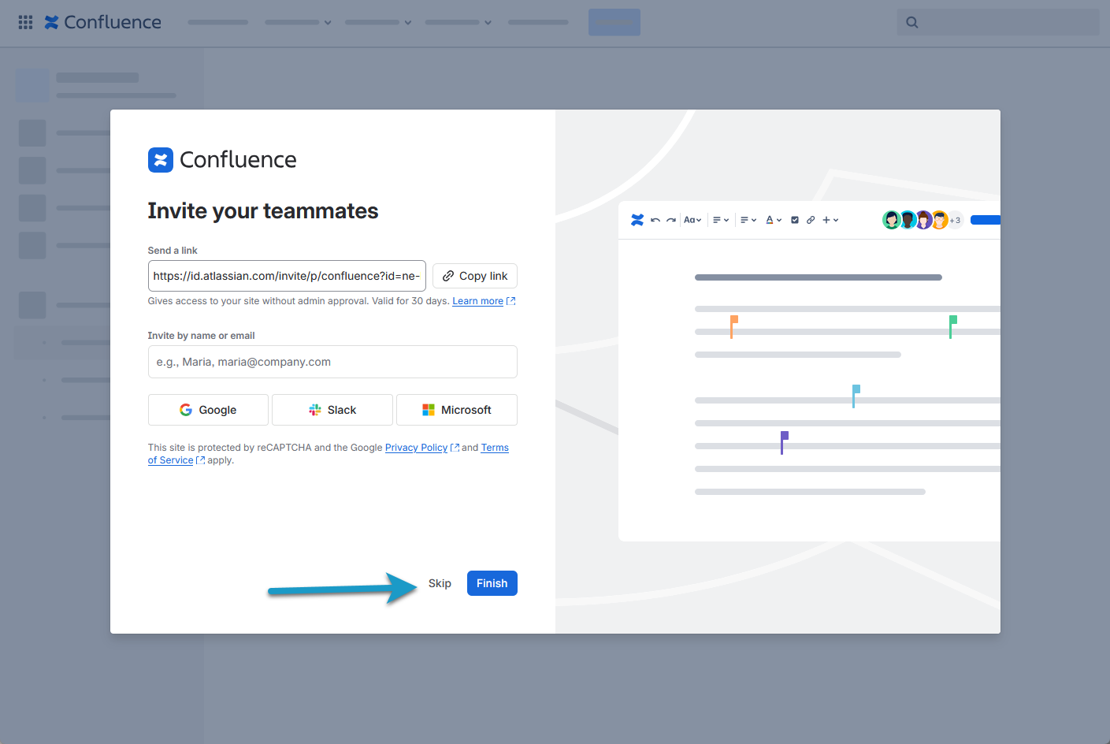Select the invite link URL field
1110x744 pixels.
pyautogui.click(x=287, y=276)
